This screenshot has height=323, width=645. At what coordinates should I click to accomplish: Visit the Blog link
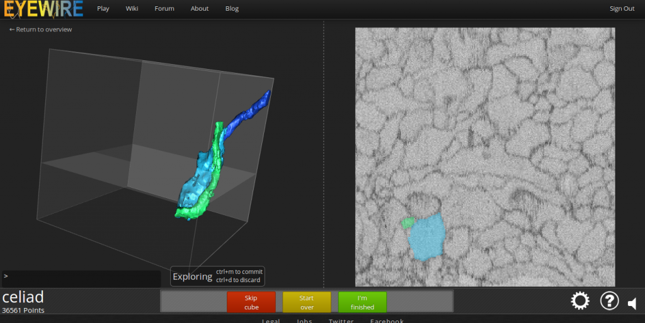click(x=232, y=9)
